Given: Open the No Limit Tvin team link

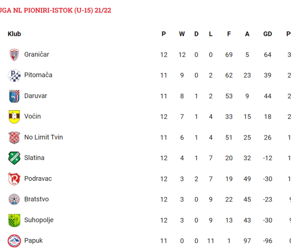Looking at the screenshot, I should (x=44, y=137).
